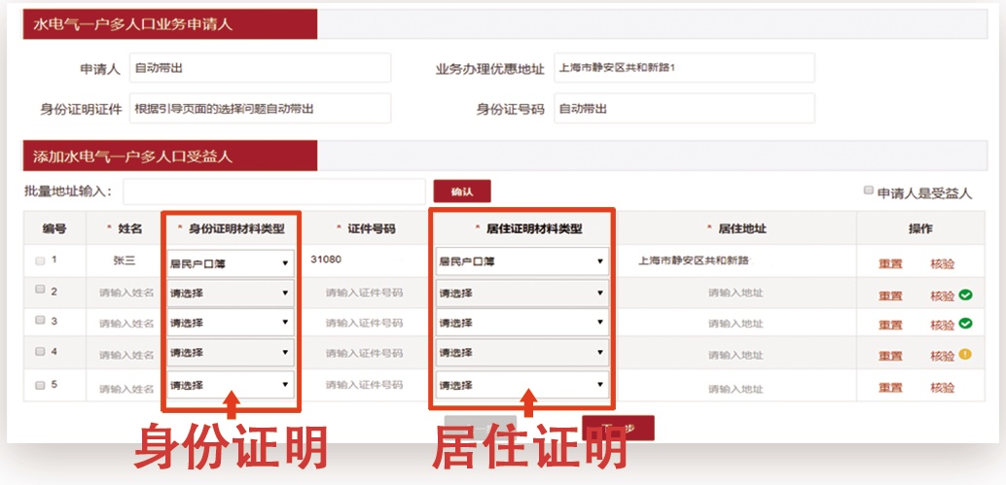Focus the 批量地址输入 text field
The width and height of the screenshot is (1006, 485).
(273, 191)
